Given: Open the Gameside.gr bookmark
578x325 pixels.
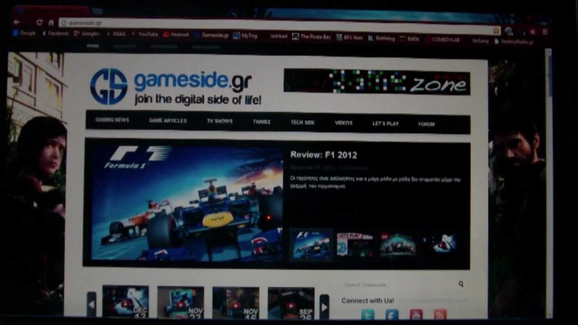Looking at the screenshot, I should 212,35.
